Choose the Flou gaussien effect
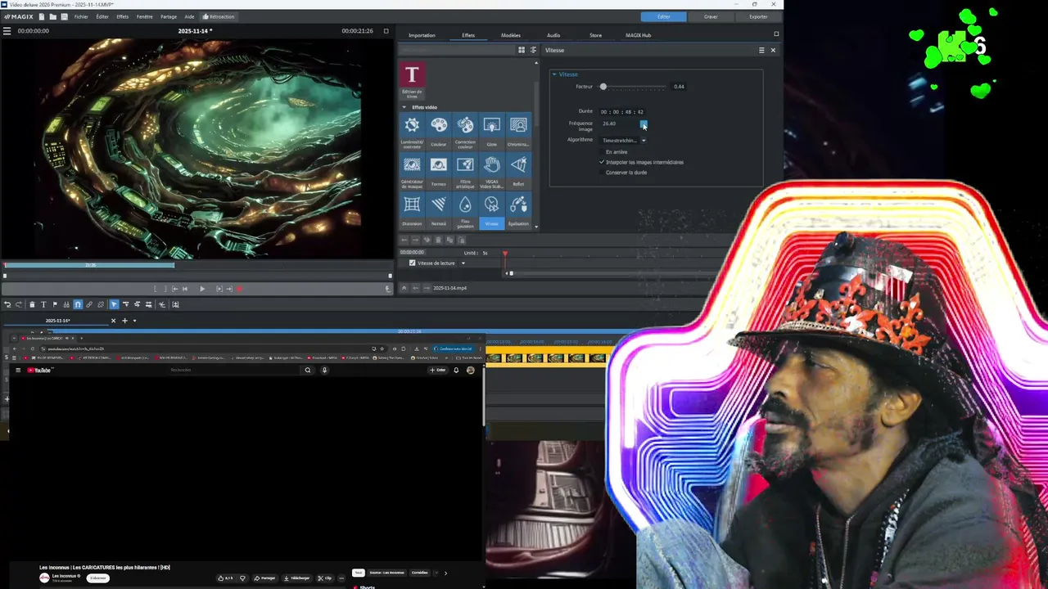1048x589 pixels. coord(465,210)
